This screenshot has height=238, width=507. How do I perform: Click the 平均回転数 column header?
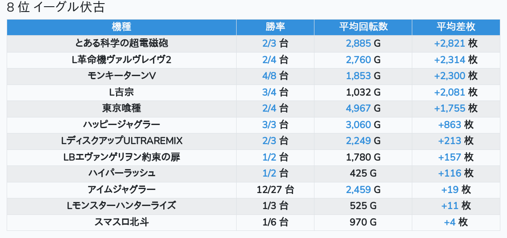363,27
